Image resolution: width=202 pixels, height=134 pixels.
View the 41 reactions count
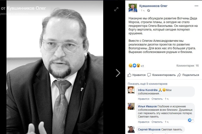(142, 66)
